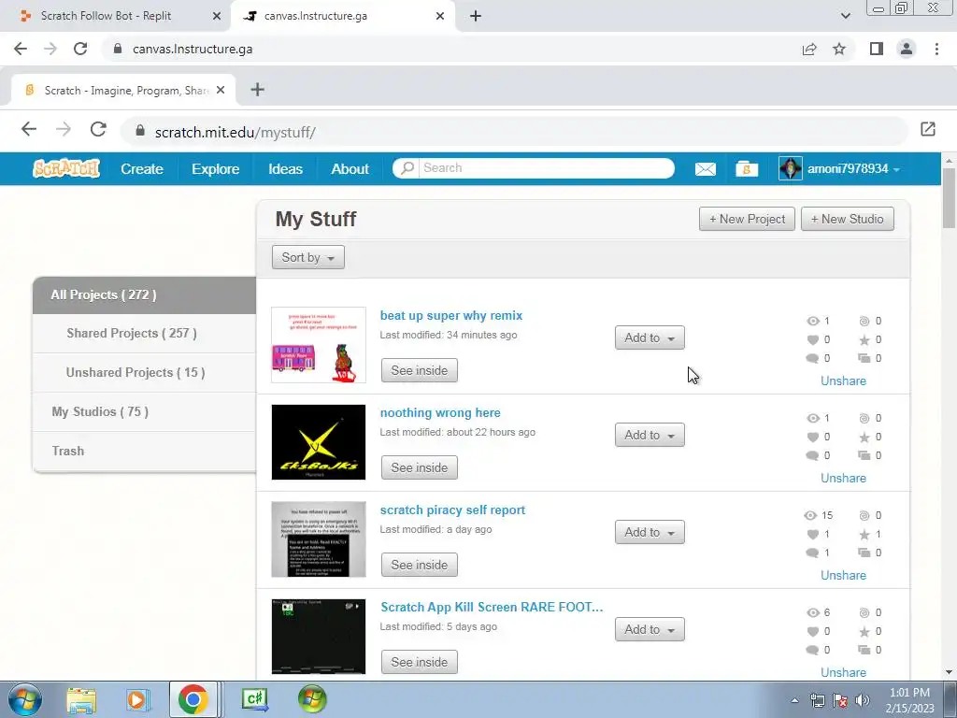Select Shared Projects (257)
Screen dimensions: 957x718
click(144, 334)
